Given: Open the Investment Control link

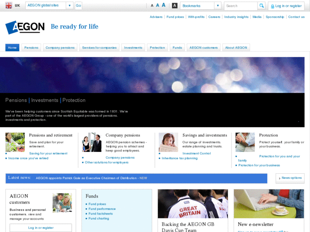Looking at the screenshot, I should point(197,153).
